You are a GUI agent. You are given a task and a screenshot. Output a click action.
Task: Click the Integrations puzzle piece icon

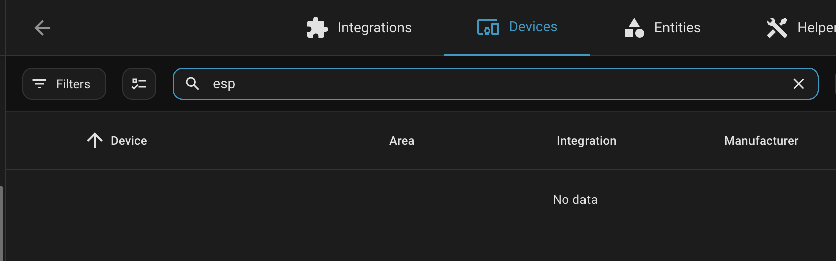point(317,28)
